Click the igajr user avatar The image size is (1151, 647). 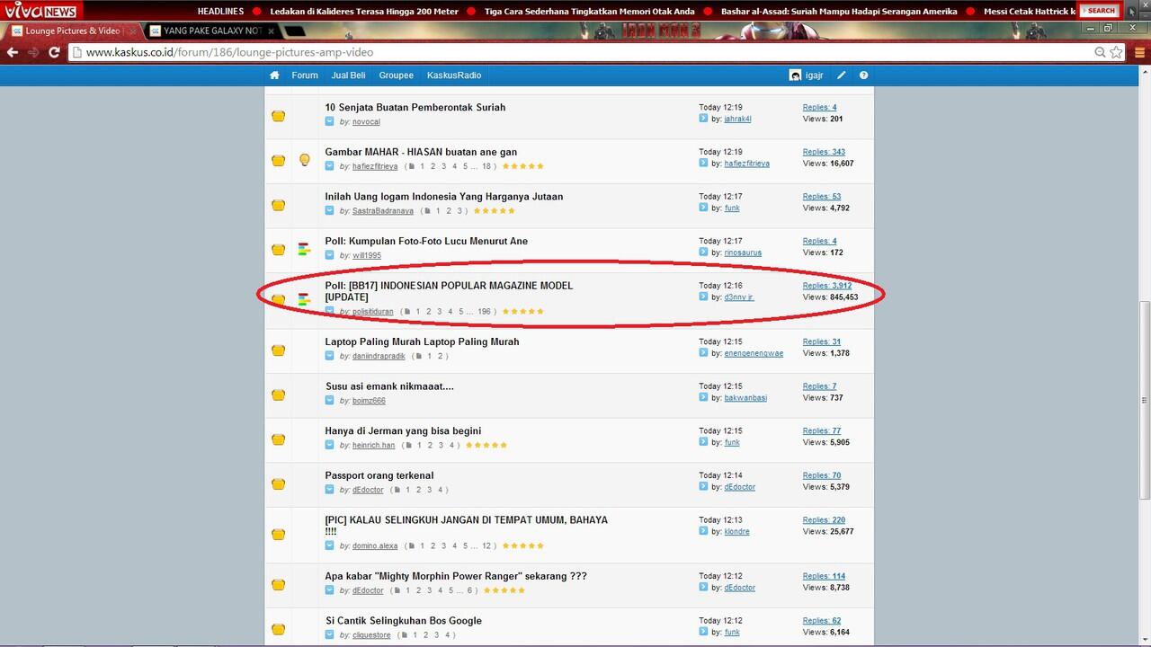(x=795, y=75)
